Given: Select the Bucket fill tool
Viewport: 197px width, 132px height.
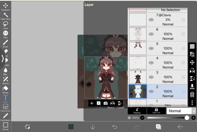Looking at the screenshot, I should tap(6, 90).
